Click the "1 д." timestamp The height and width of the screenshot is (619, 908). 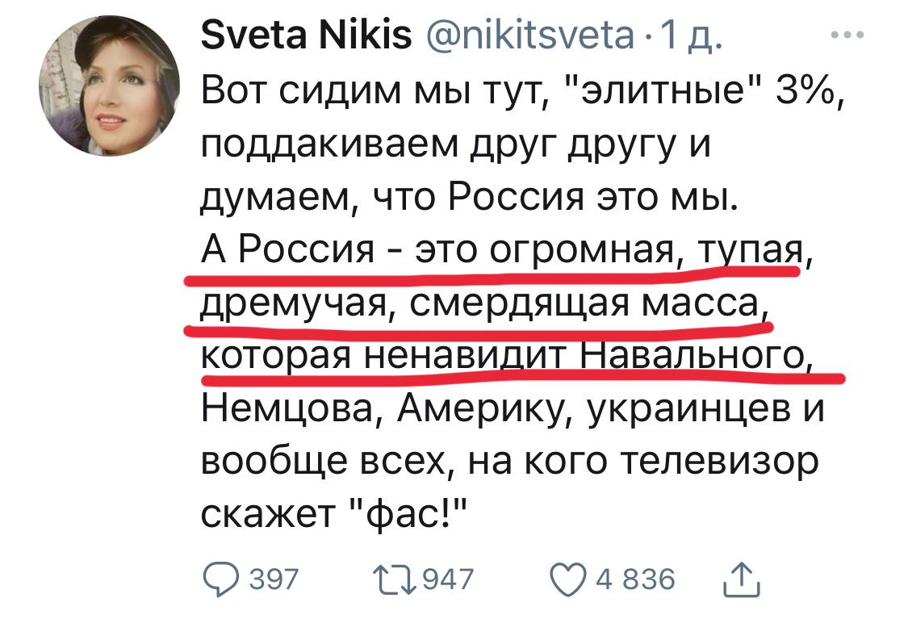click(694, 37)
